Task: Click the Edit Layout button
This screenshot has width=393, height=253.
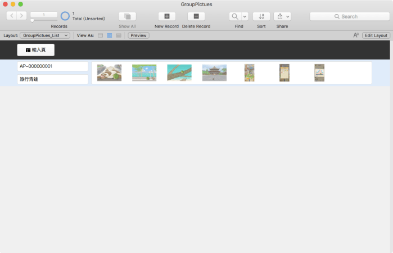Action: coord(376,35)
